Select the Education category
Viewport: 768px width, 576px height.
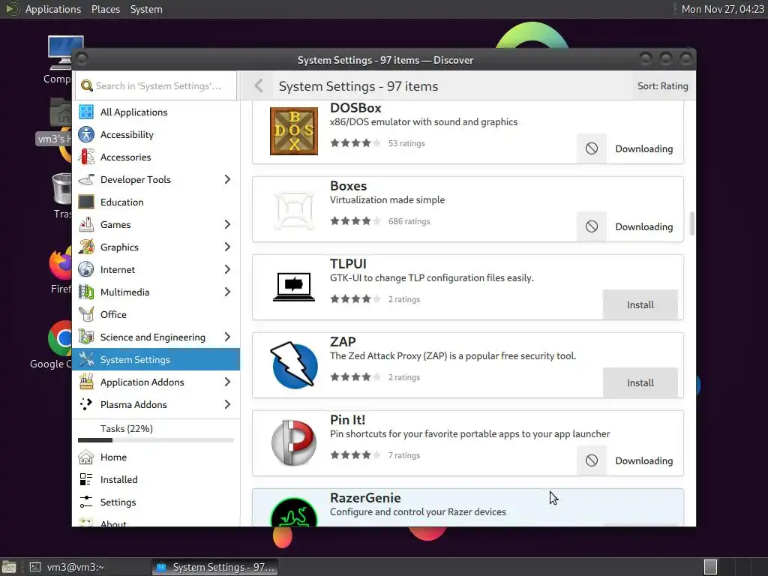pyautogui.click(x=156, y=202)
